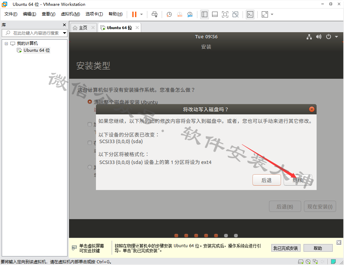Click the 我已完成安装 button
The height and width of the screenshot is (265, 344).
(286, 248)
